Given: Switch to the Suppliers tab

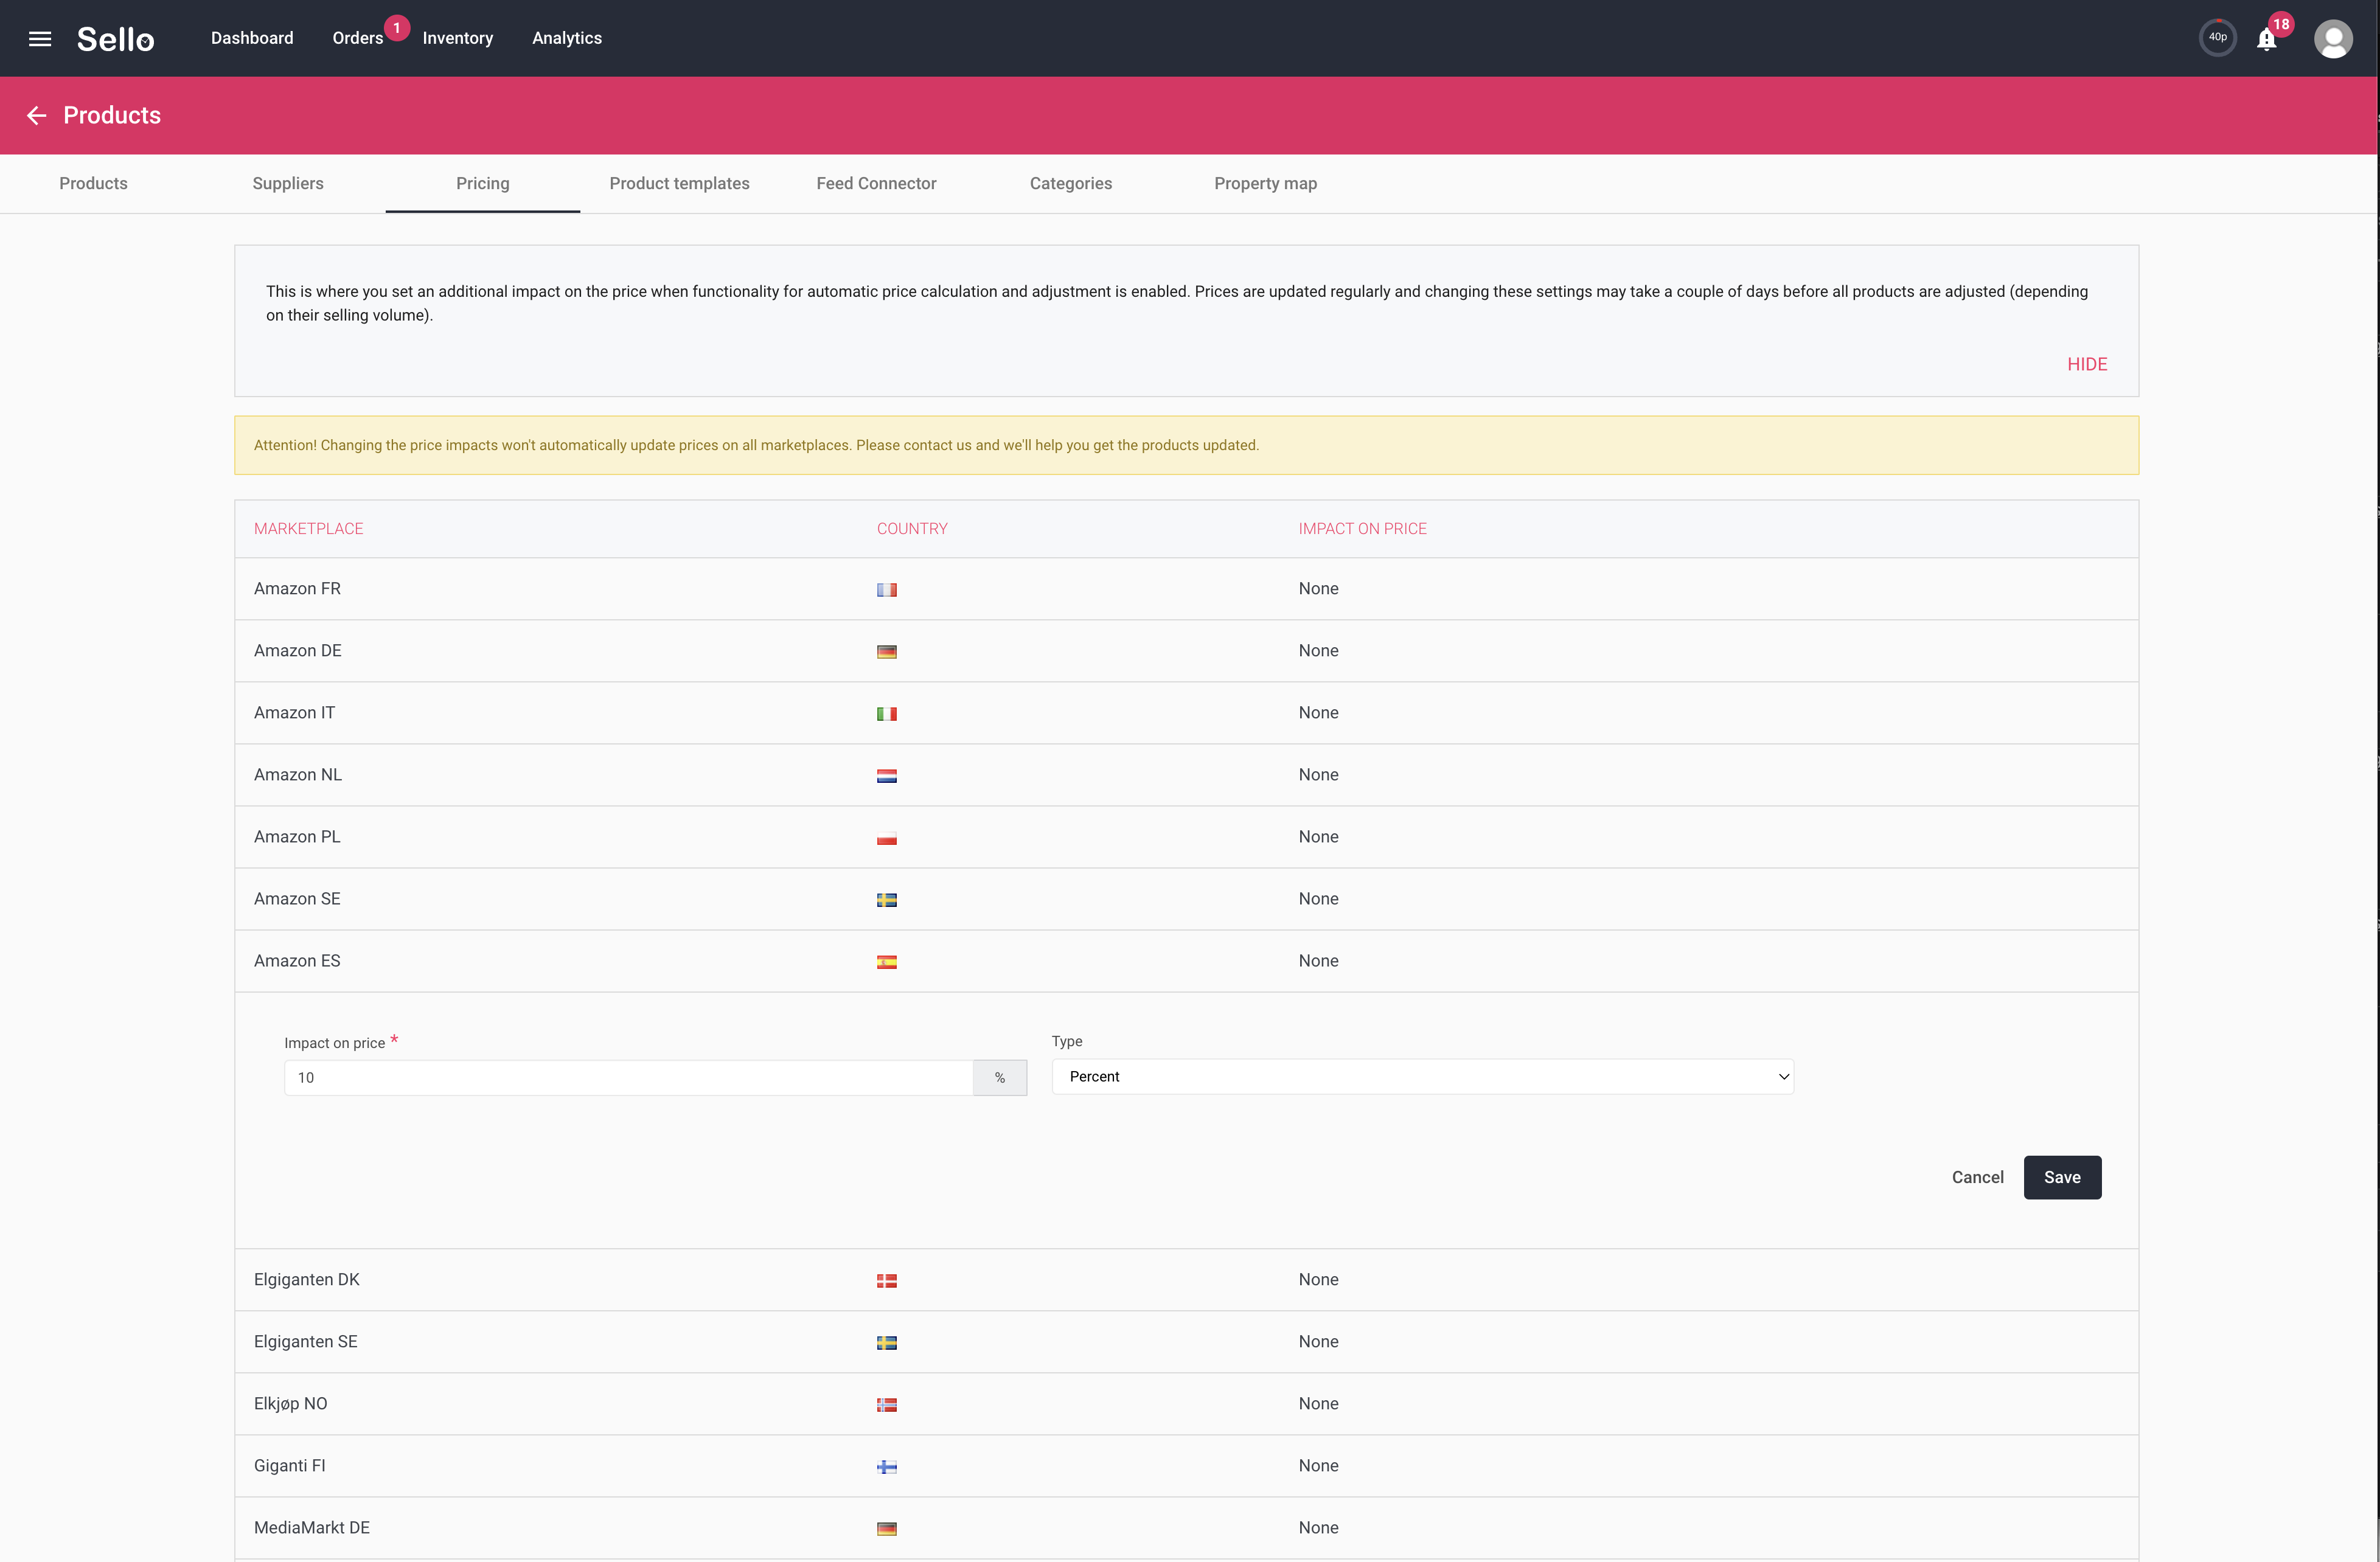Looking at the screenshot, I should pyautogui.click(x=288, y=183).
